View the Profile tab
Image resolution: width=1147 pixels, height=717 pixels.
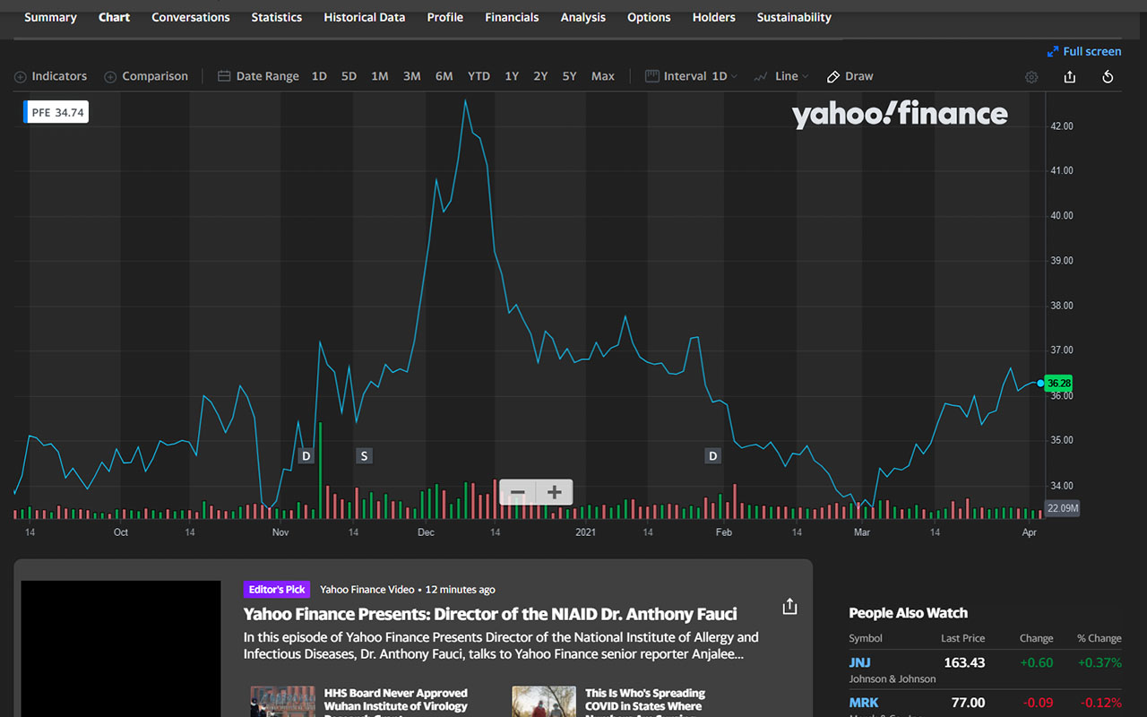pyautogui.click(x=445, y=17)
